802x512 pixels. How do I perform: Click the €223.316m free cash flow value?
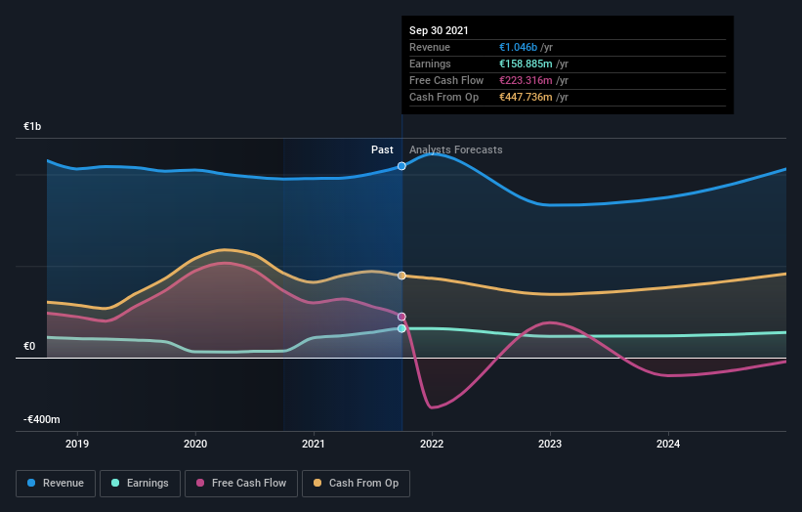(x=526, y=80)
